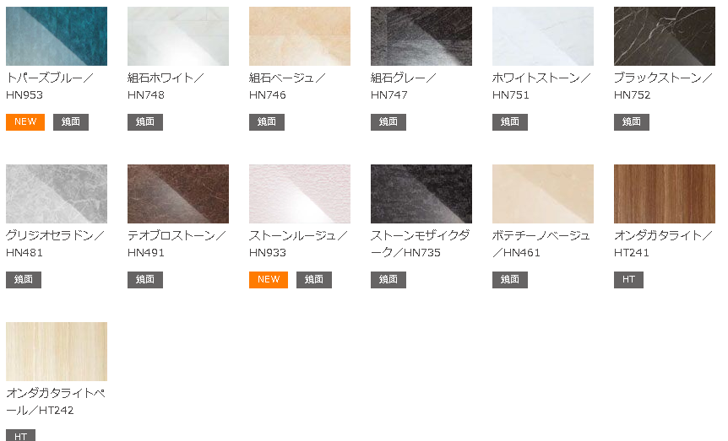728x441 pixels.
Task: Select the 組石グレー HN747 swatch
Action: [421, 36]
